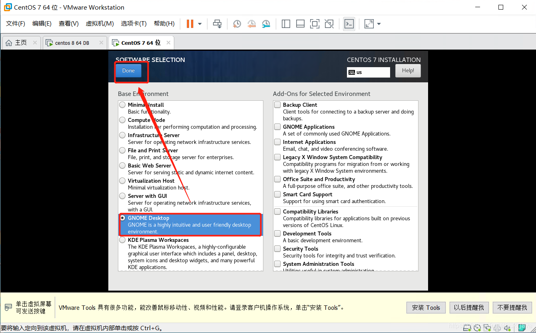
Task: Check System Administration Tools add-on
Action: pos(277,264)
